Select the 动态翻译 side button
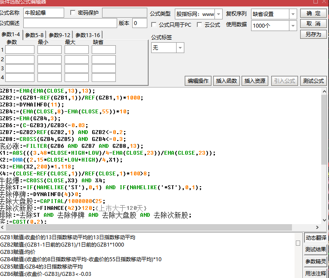 pyautogui.click(x=316, y=237)
